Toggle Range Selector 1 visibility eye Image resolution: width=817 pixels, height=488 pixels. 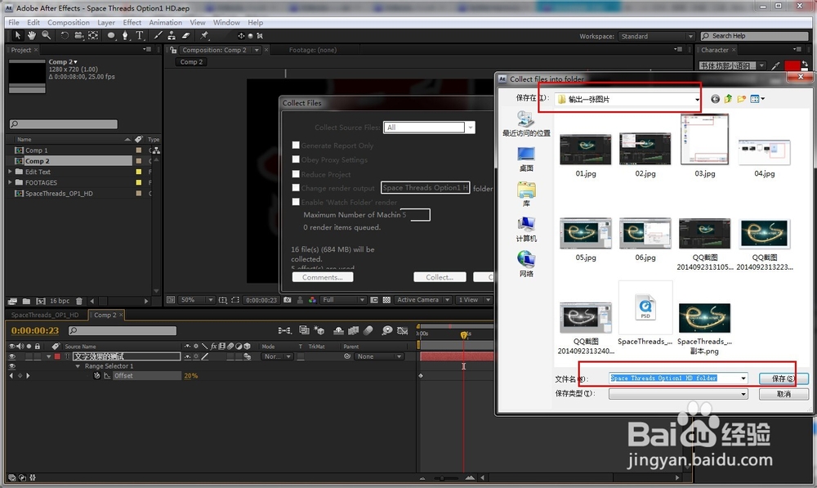[x=12, y=366]
